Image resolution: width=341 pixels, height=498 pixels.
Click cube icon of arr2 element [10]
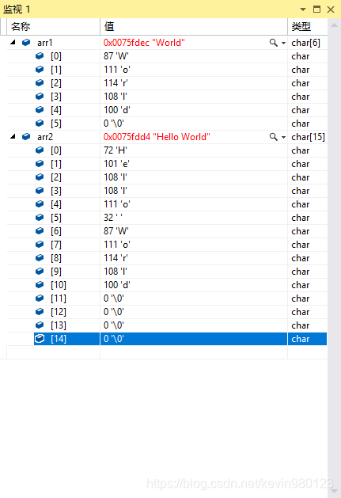[x=40, y=284]
